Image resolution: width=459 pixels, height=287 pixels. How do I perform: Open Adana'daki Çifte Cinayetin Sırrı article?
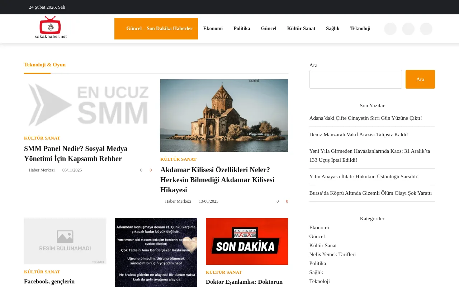[365, 118]
